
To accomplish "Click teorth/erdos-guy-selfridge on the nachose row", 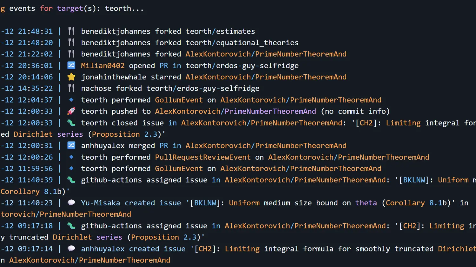I will (x=203, y=88).
